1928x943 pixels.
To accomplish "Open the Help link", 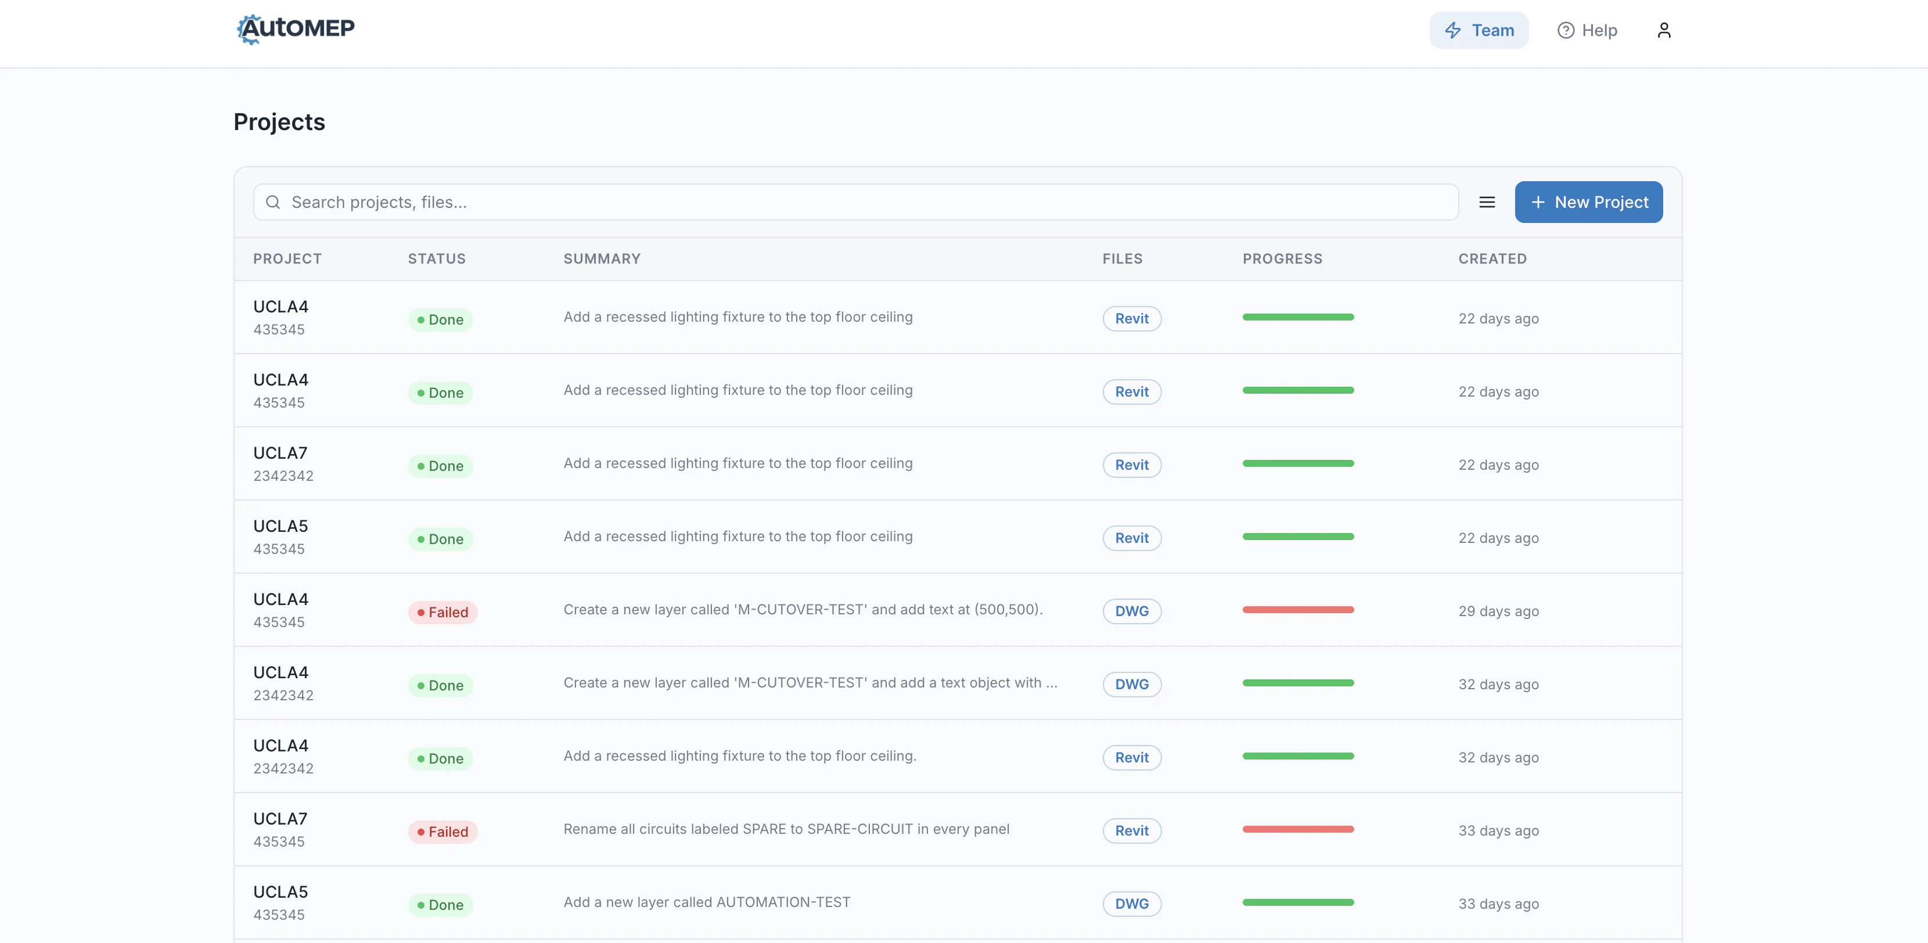I will coord(1587,30).
